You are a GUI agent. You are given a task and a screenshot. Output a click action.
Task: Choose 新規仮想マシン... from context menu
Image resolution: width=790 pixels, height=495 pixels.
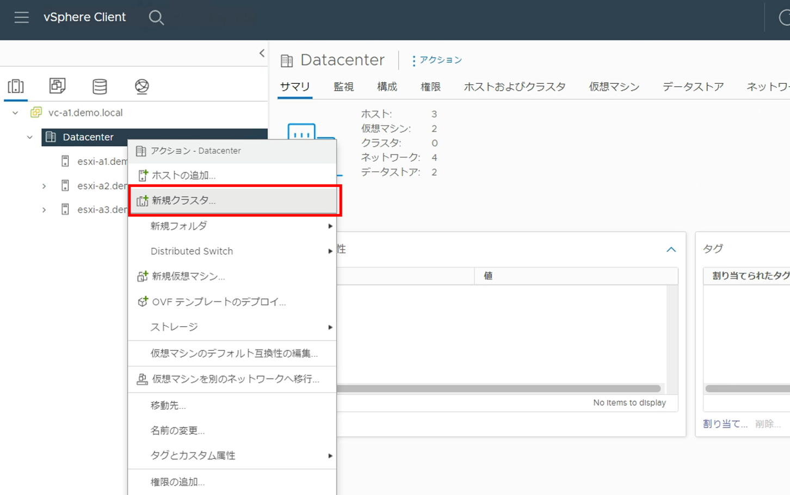(232, 276)
